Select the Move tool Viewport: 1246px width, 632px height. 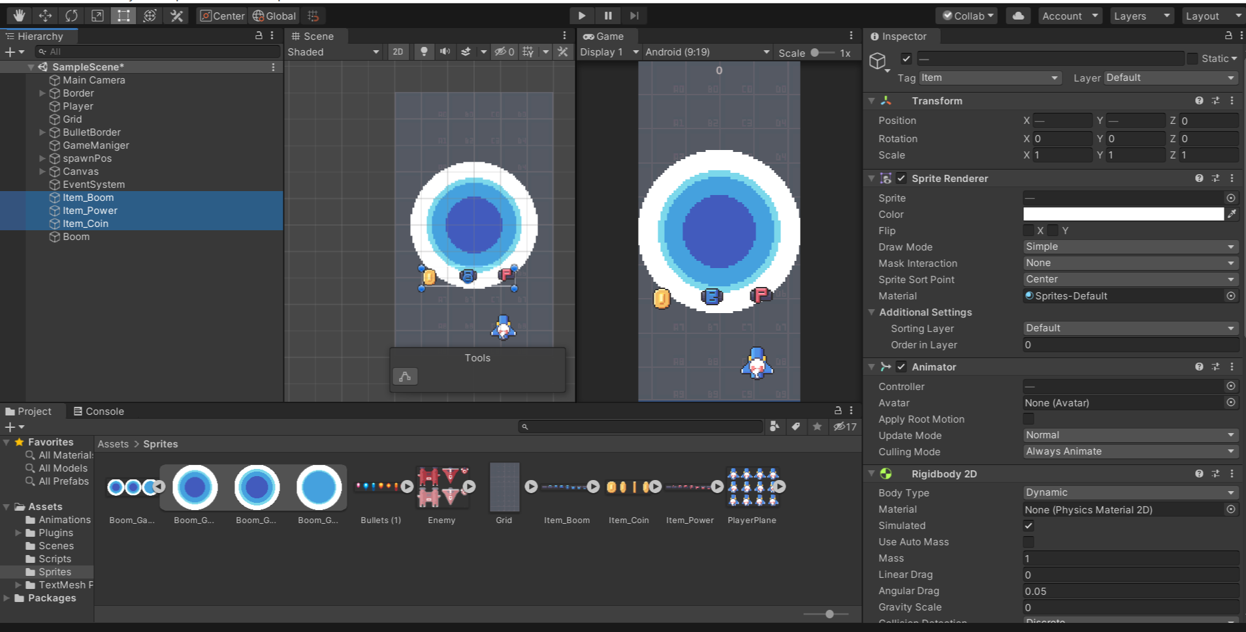pos(45,16)
